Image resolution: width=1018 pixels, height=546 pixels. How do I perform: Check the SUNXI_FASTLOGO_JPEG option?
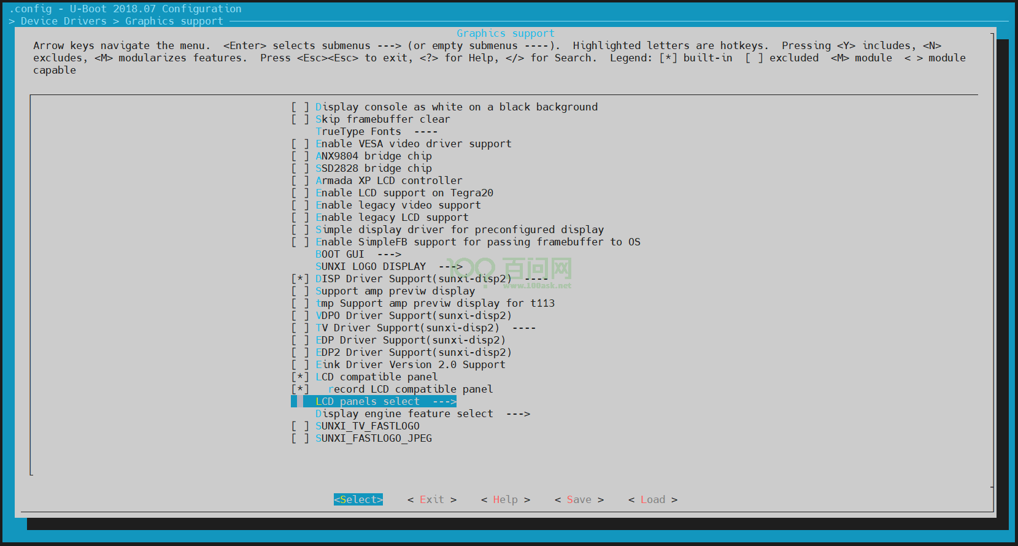point(300,438)
